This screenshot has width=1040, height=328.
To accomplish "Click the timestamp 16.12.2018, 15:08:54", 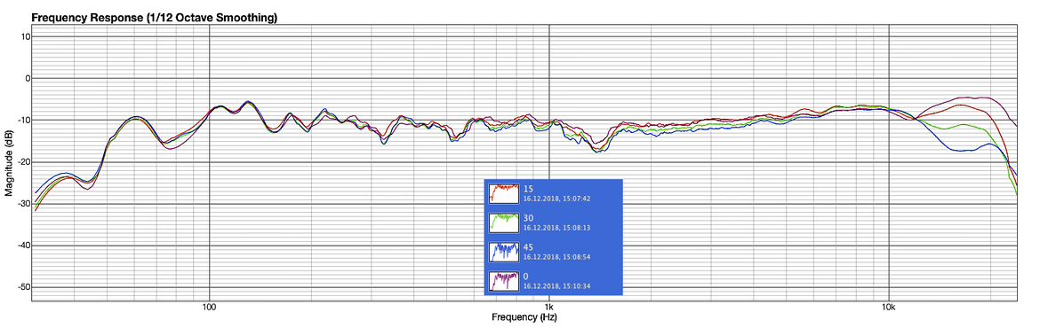I will [556, 256].
